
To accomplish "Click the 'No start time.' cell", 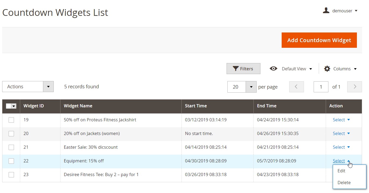I will pyautogui.click(x=199, y=133).
